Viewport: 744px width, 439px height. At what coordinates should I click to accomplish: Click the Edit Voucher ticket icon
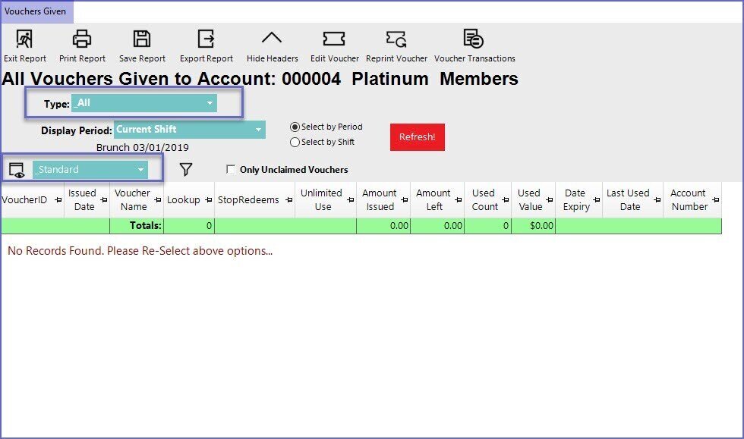coord(334,39)
